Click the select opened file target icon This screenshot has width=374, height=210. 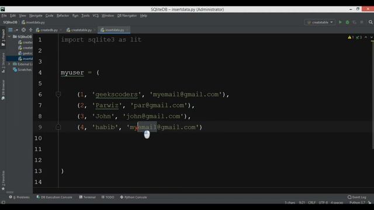pyautogui.click(x=23, y=30)
